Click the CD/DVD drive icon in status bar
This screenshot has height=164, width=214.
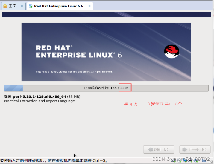(x=179, y=161)
